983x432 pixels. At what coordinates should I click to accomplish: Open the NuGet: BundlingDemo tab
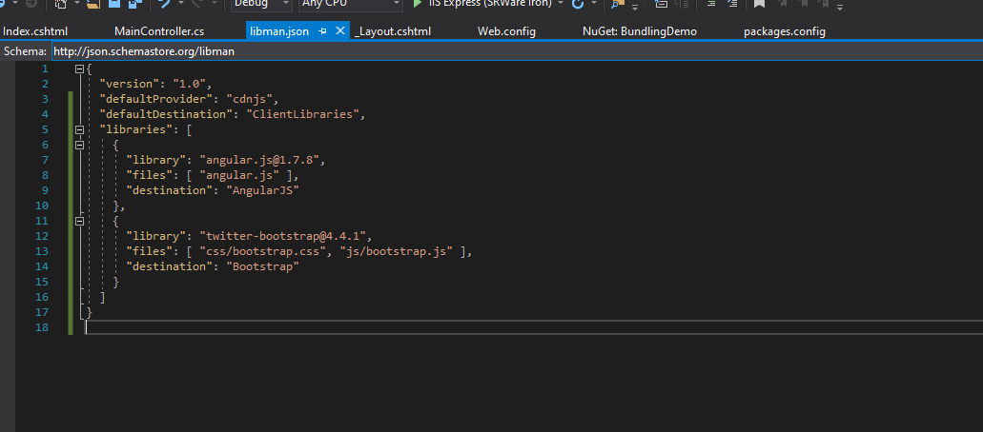pos(640,31)
